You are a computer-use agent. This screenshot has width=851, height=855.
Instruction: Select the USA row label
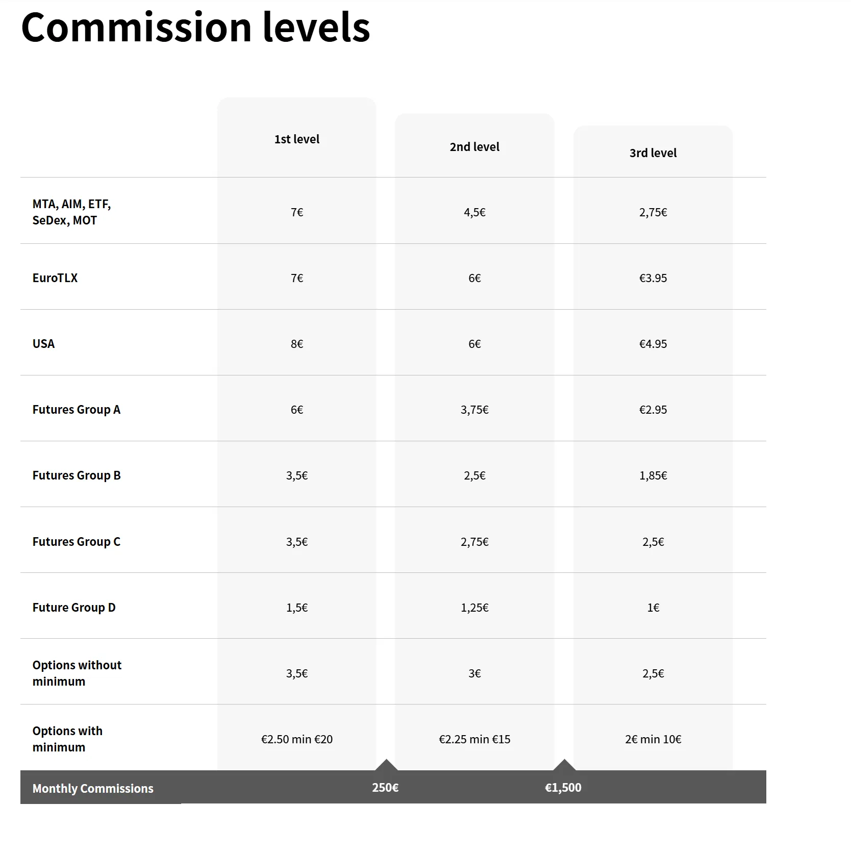click(x=43, y=344)
